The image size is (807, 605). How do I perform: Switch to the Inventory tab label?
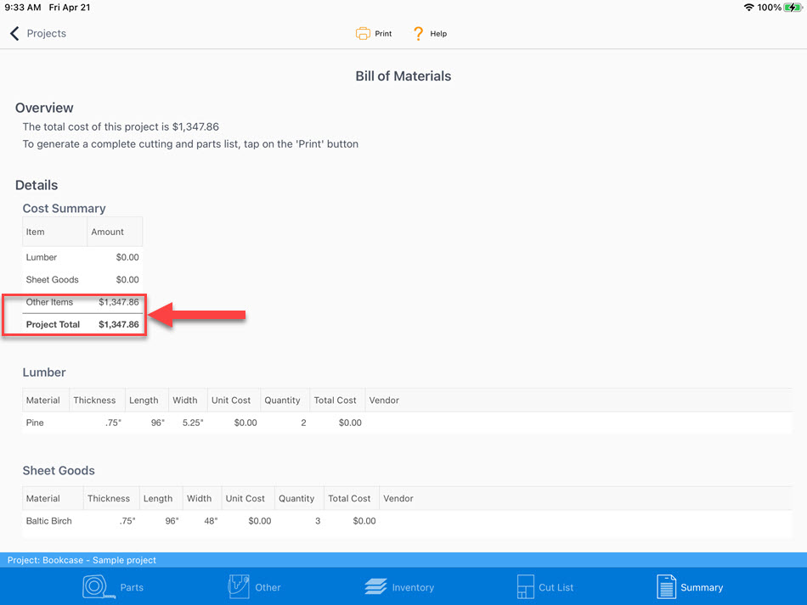[x=413, y=587]
